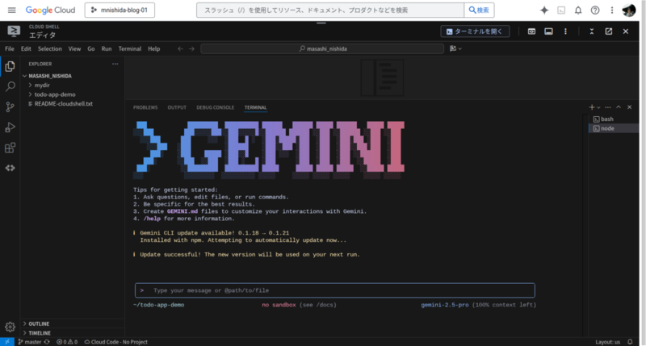Focus the Google Cloud resource search field
Screen dimensions: 646x346
(x=330, y=10)
